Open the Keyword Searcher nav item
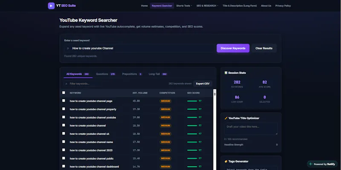The height and width of the screenshot is (170, 341). [162, 6]
